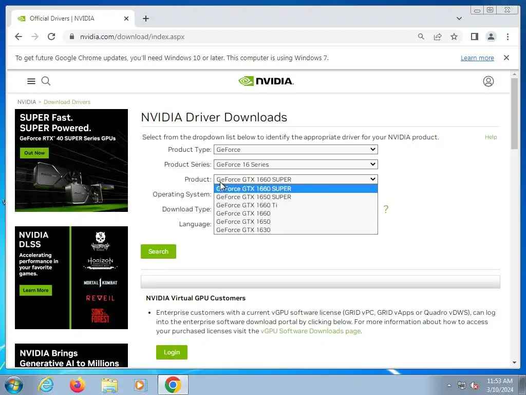Reload the page with refresh icon
526x395 pixels.
tap(51, 37)
